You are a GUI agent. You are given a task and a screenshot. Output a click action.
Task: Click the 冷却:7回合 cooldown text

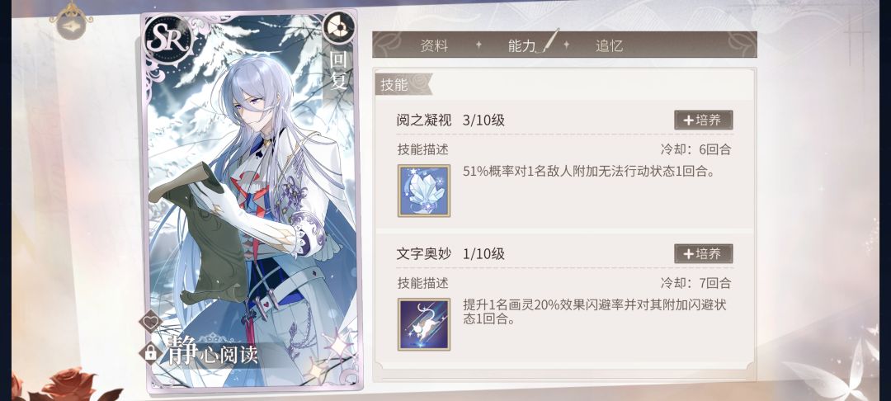pyautogui.click(x=695, y=283)
